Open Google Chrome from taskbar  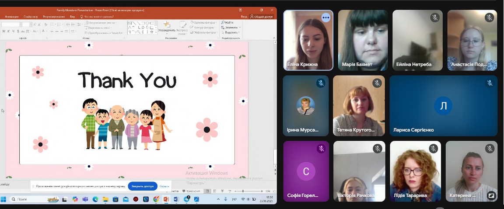point(156,199)
